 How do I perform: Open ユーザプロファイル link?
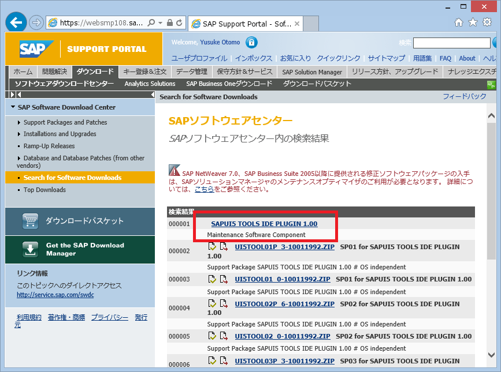(199, 58)
